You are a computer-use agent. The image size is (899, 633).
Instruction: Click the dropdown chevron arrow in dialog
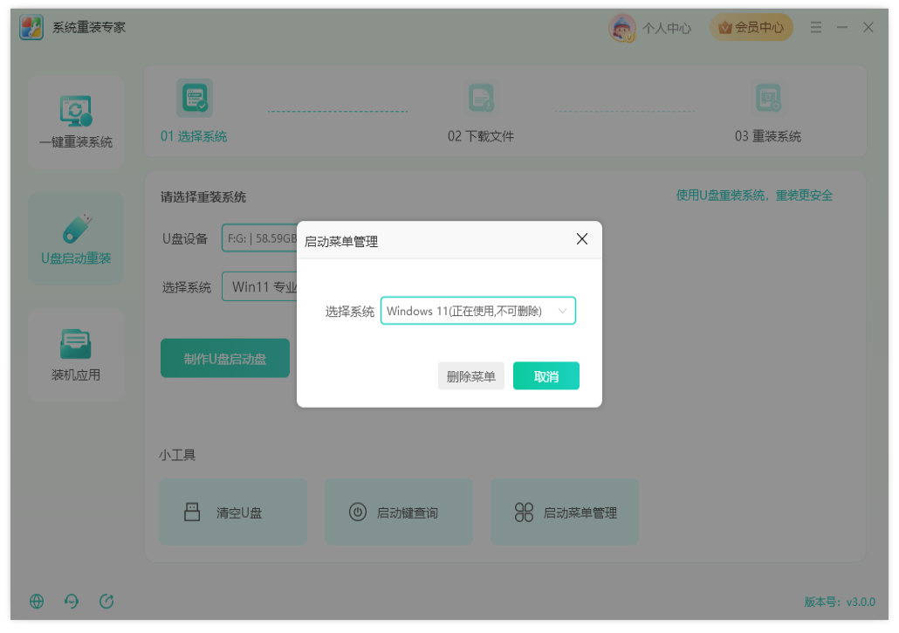point(562,311)
